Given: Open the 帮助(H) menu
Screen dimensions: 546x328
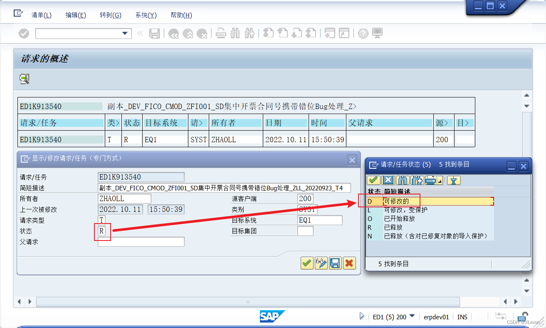Looking at the screenshot, I should (x=181, y=15).
